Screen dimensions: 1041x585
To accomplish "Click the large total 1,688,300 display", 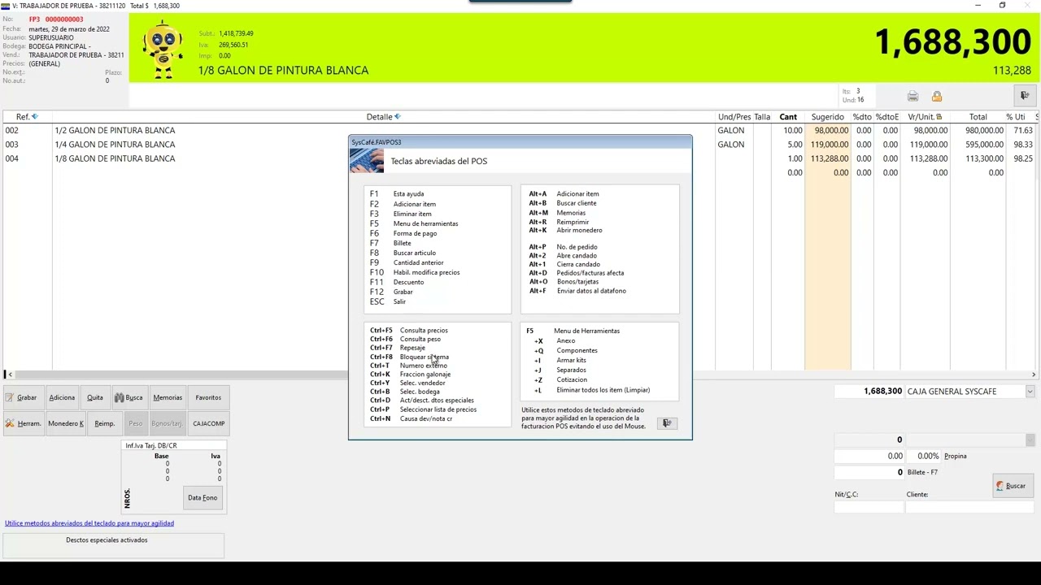I will tap(952, 41).
